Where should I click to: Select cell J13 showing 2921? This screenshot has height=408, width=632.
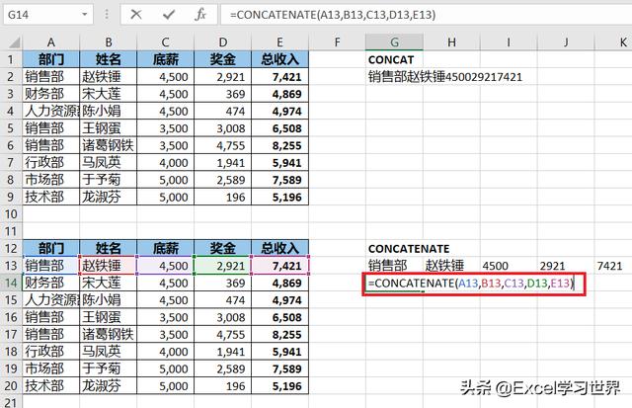[x=566, y=266]
